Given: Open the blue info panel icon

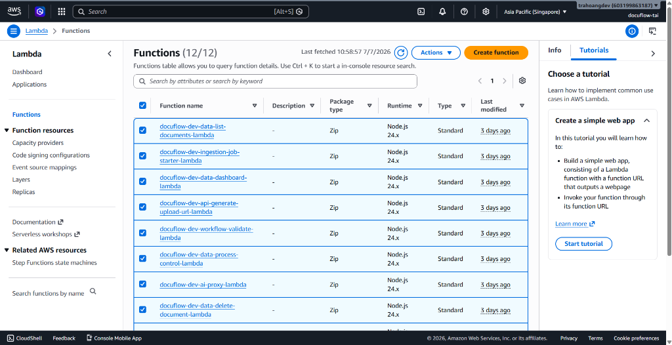Looking at the screenshot, I should point(632,31).
